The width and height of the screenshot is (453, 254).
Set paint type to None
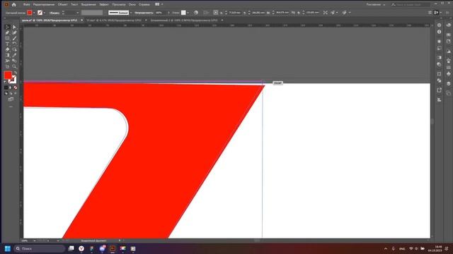coord(16,87)
